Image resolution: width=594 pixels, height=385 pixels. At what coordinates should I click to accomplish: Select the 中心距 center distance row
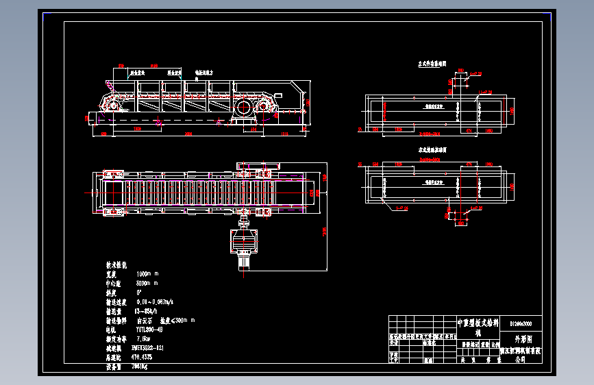point(132,284)
